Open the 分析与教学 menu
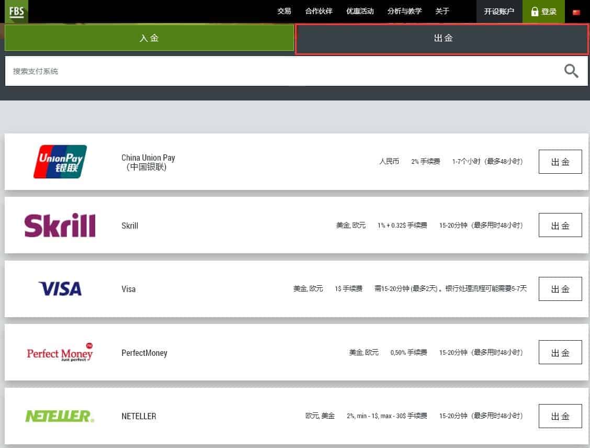This screenshot has width=590, height=448. (405, 12)
